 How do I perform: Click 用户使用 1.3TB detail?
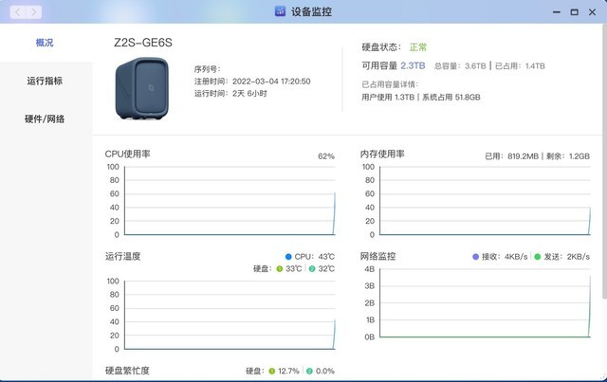click(x=388, y=97)
